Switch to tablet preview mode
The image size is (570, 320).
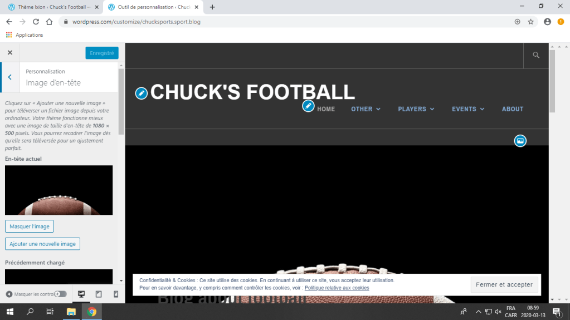point(99,294)
